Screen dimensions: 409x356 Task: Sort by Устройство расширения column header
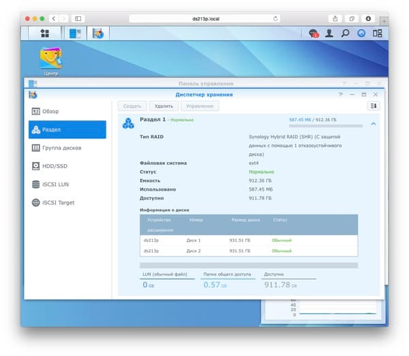pos(160,225)
